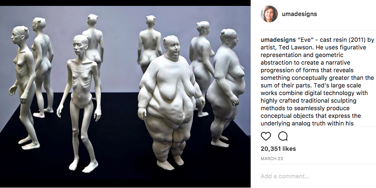Select the leftmost sculpture figure in the photo

[x=24, y=87]
